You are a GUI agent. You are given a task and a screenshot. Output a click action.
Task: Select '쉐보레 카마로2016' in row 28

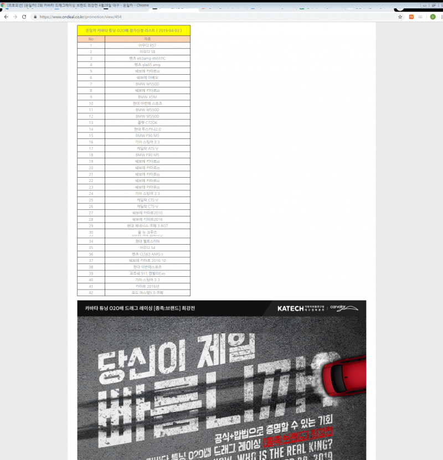tap(147, 220)
